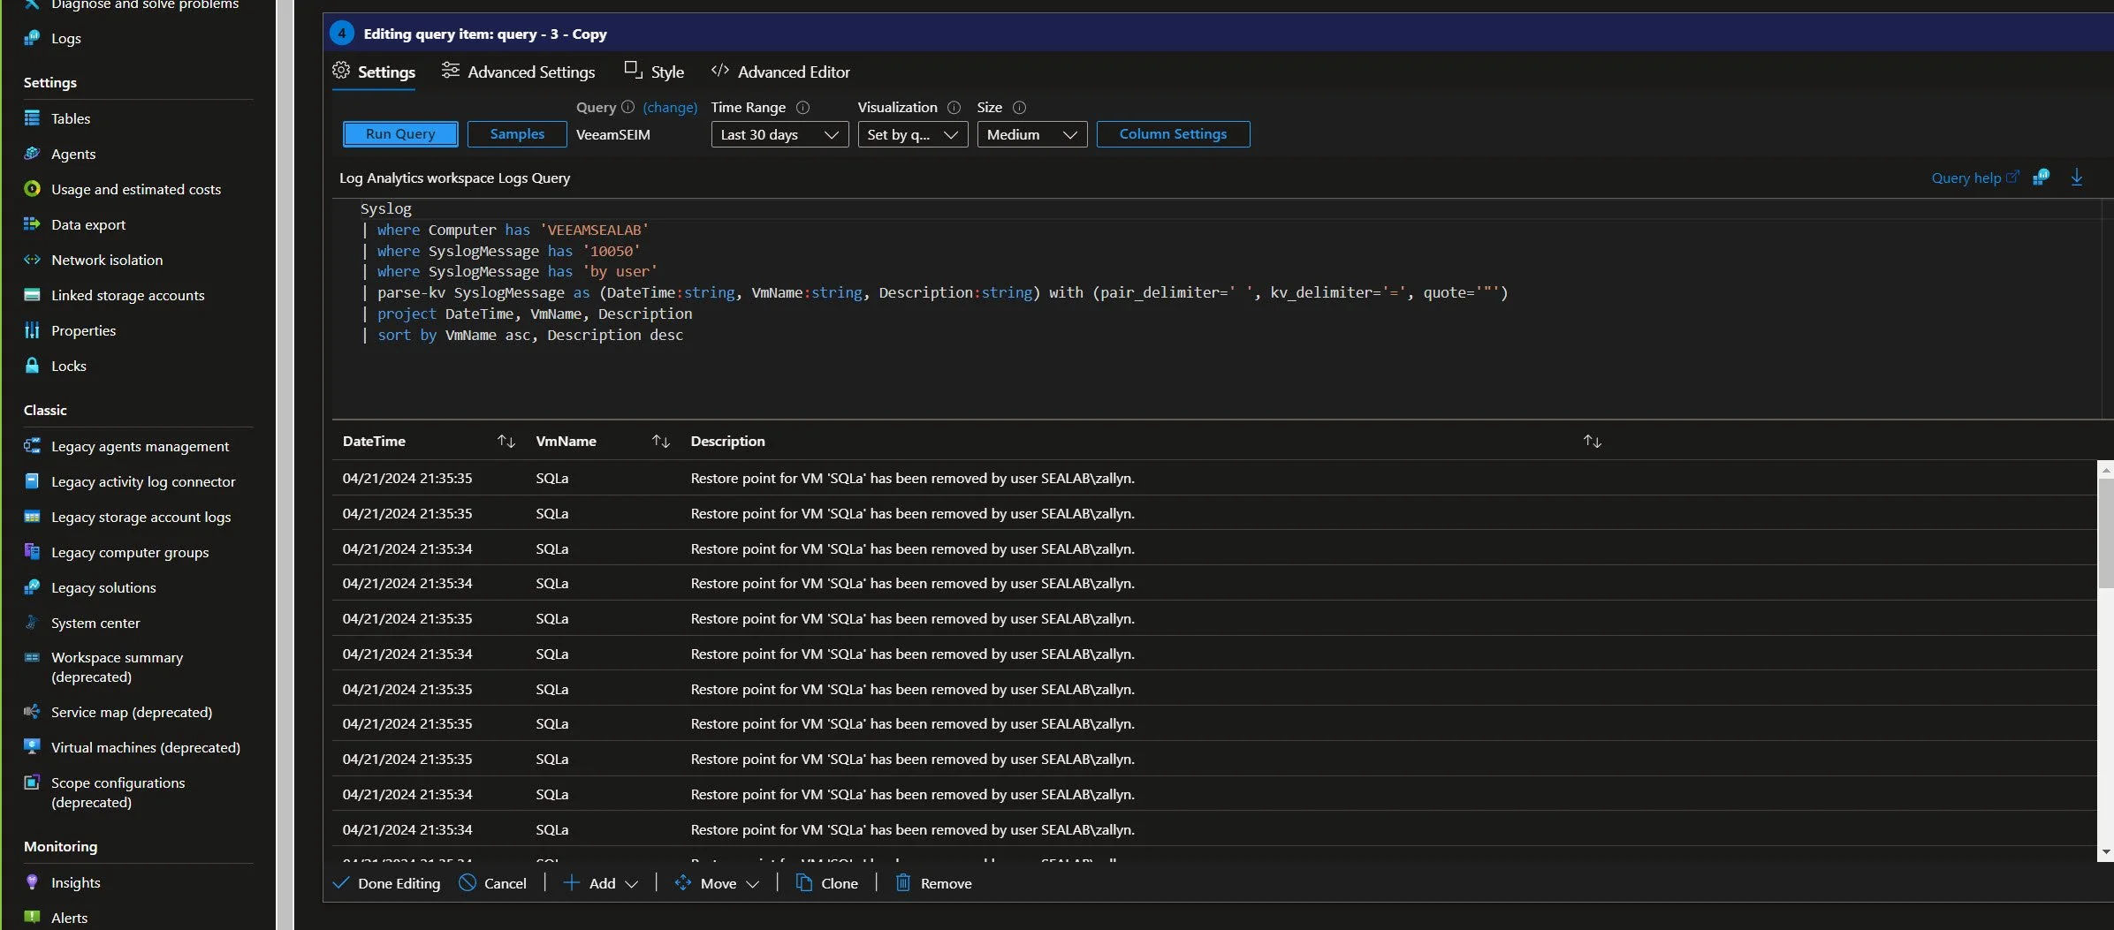Open Data export icon
The height and width of the screenshot is (930, 2114).
[32, 224]
